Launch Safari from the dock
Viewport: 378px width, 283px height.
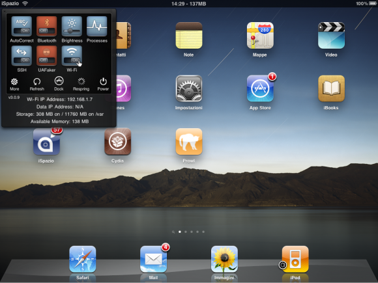tap(83, 259)
